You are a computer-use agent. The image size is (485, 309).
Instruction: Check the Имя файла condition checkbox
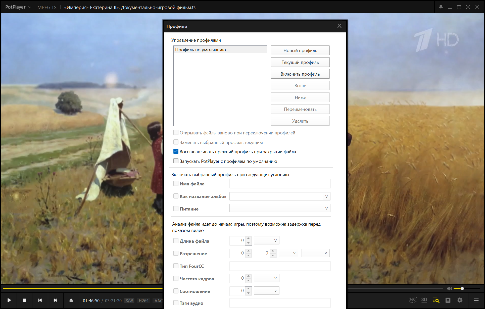coord(176,184)
